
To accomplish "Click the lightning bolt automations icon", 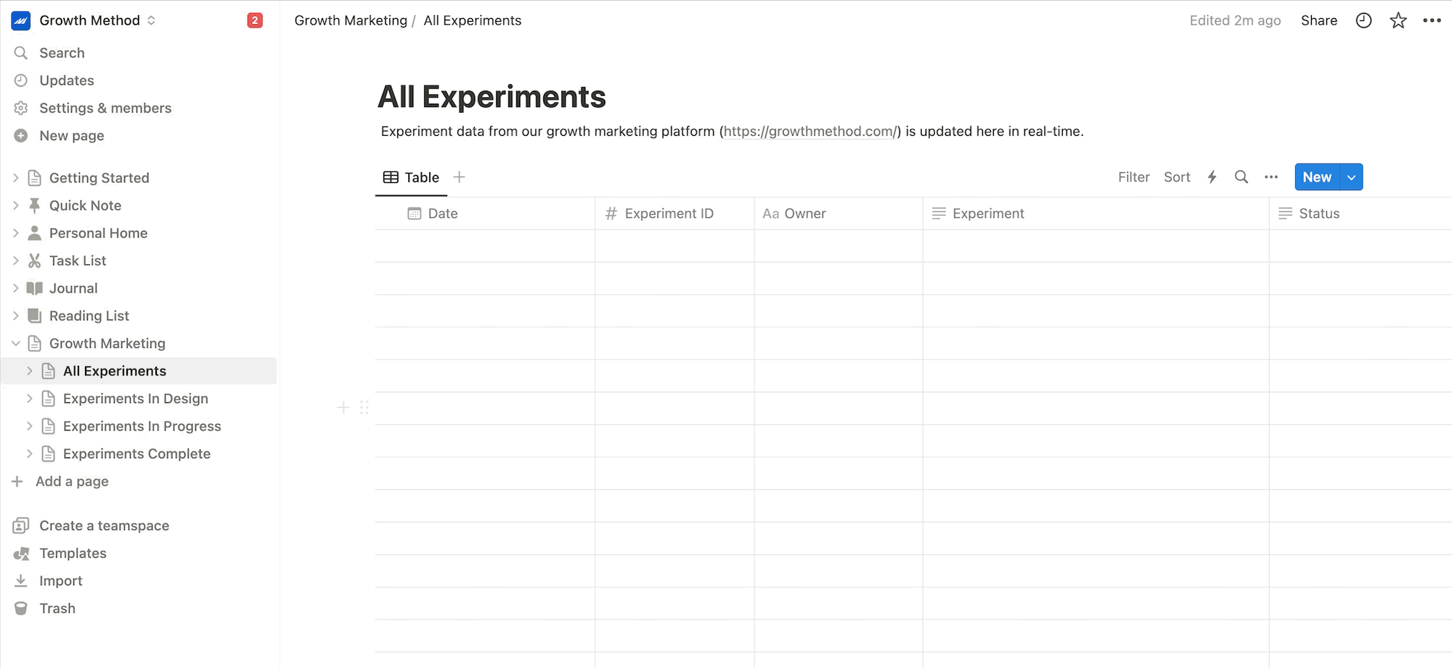I will click(x=1212, y=177).
